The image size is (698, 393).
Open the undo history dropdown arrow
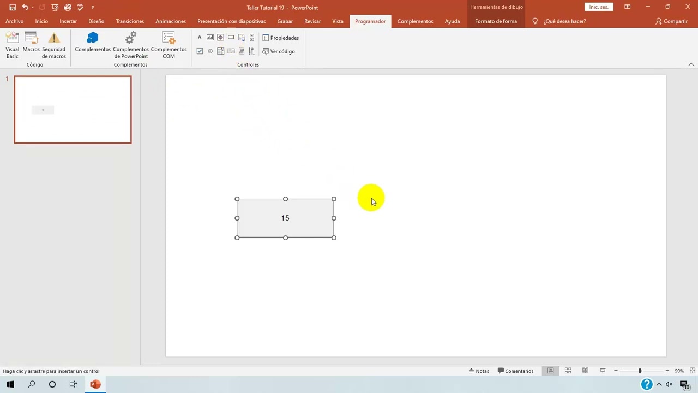pyautogui.click(x=33, y=8)
